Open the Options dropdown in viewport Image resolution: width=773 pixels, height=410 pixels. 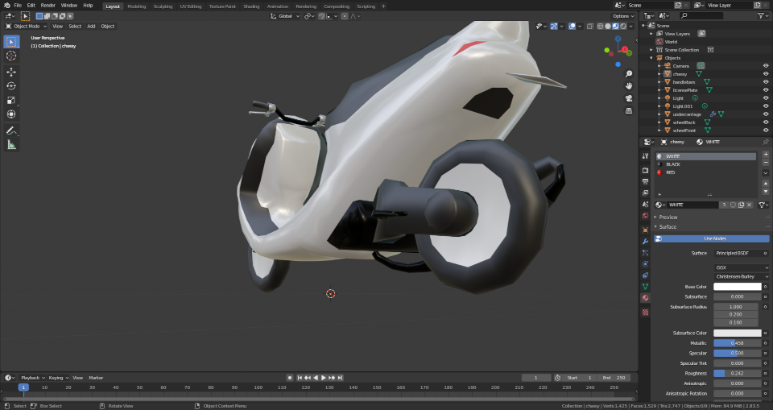pyautogui.click(x=623, y=16)
